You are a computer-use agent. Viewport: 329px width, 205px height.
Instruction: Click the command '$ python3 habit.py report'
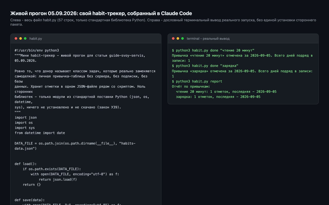(197, 81)
